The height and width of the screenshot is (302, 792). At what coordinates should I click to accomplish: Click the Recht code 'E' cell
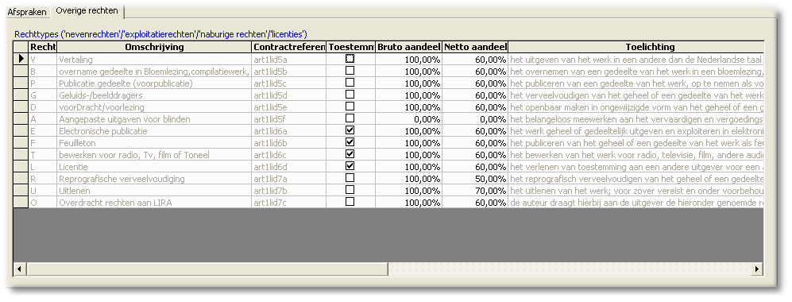[x=42, y=131]
